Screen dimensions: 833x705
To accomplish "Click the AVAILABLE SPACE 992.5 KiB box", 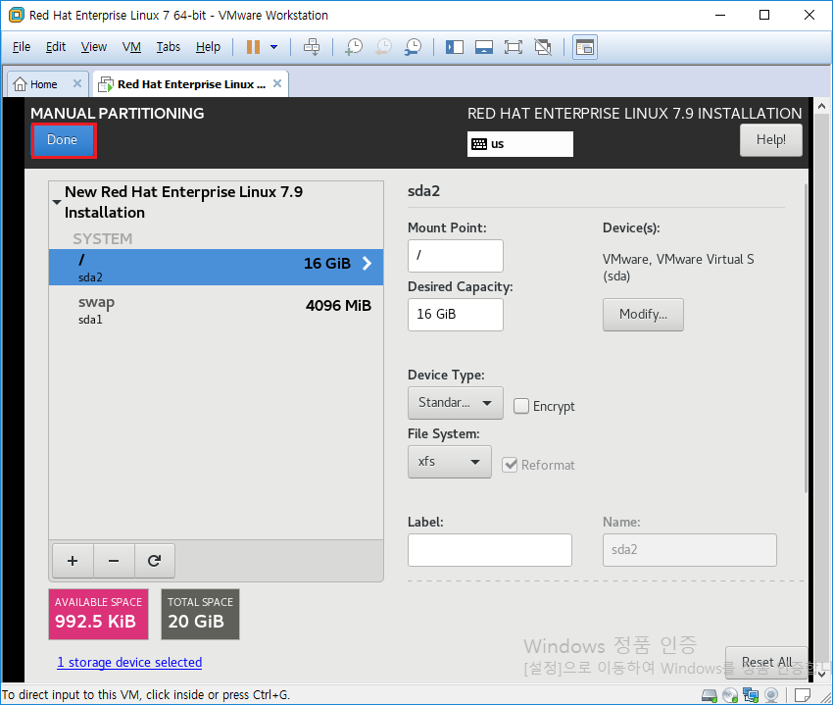I will click(x=98, y=614).
